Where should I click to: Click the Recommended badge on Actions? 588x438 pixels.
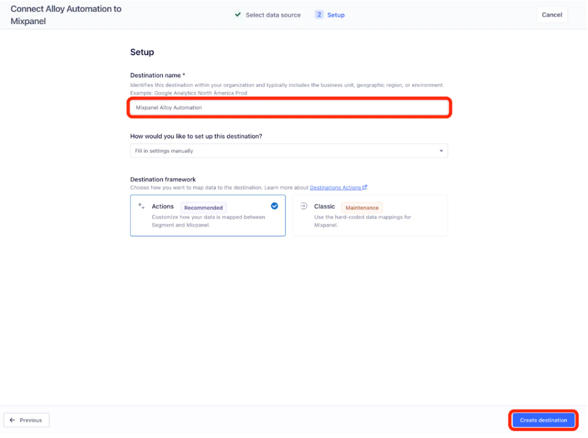(203, 207)
